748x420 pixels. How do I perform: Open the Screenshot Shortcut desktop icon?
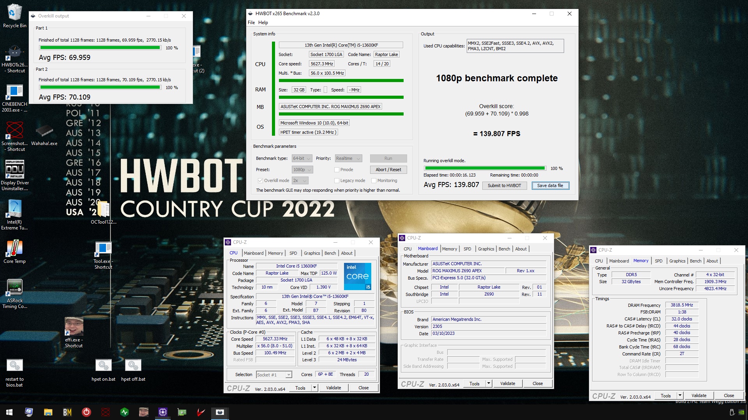[x=14, y=137]
